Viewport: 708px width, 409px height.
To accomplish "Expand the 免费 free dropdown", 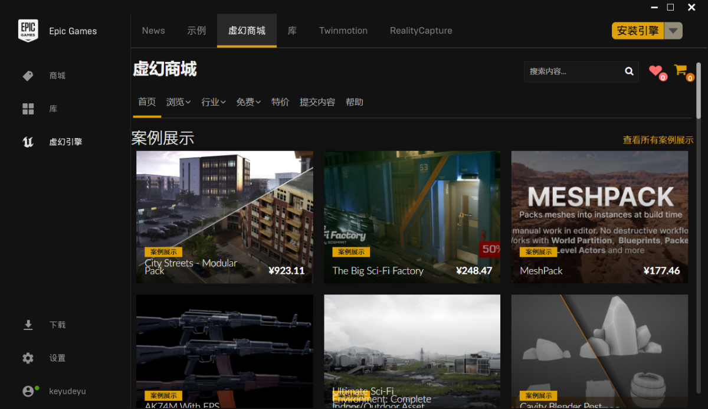I will pyautogui.click(x=248, y=102).
